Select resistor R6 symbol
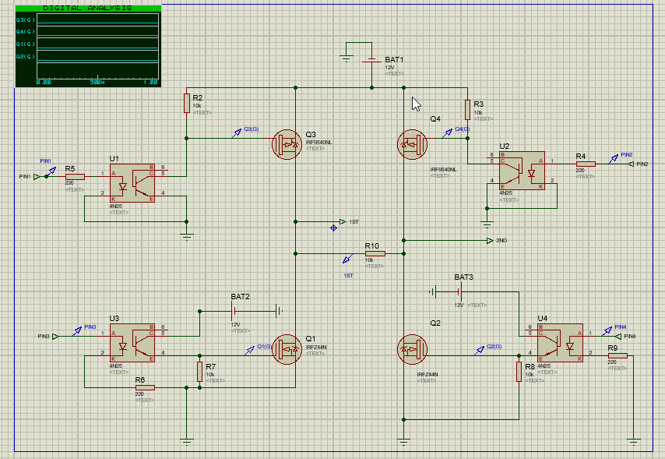Screen dimensions: 665x459 click(145, 387)
